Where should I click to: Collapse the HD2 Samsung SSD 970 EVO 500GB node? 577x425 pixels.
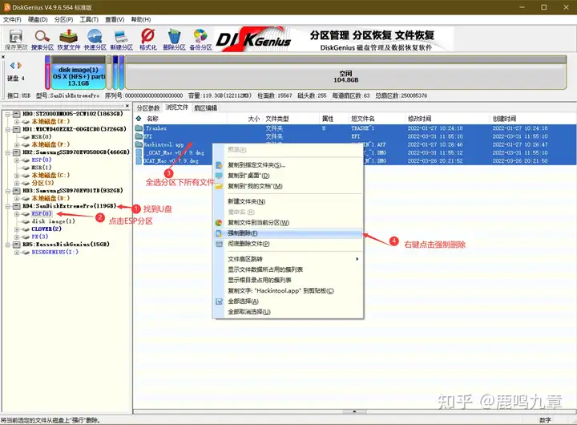[x=8, y=152]
